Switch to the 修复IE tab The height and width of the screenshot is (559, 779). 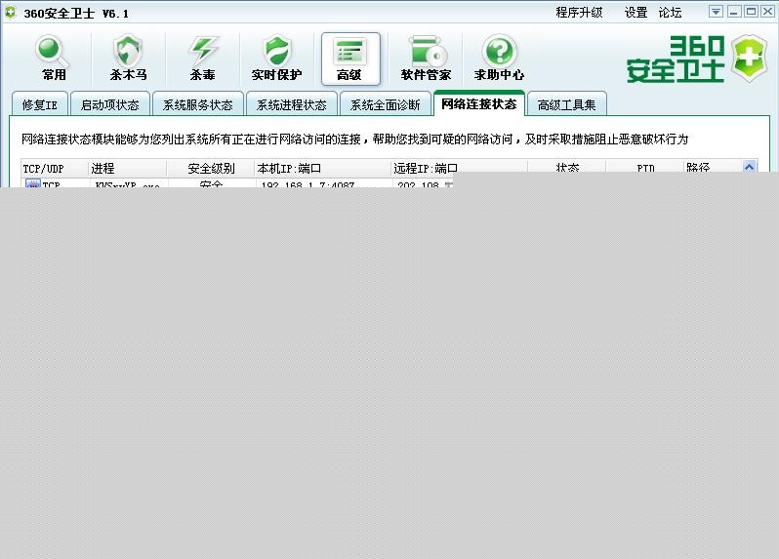(40, 104)
